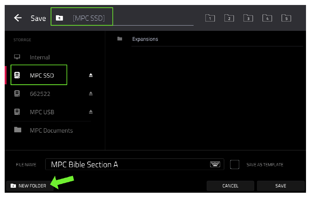Open the on-screen keyboard icon
Image resolution: width=311 pixels, height=198 pixels.
pyautogui.click(x=215, y=164)
